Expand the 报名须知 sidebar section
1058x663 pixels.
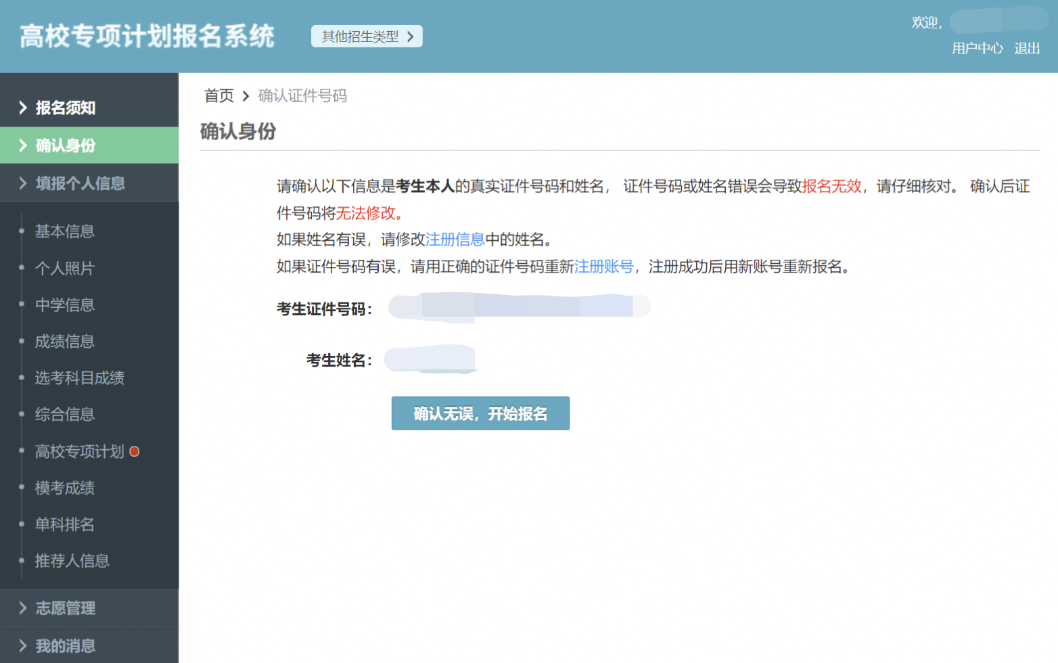click(65, 108)
